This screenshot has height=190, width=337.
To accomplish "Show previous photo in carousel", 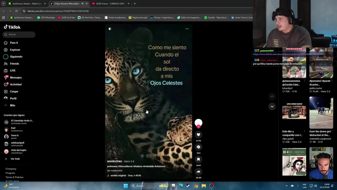I will pos(142,156).
